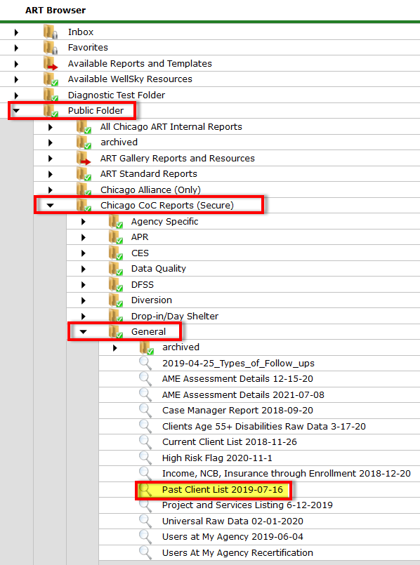Expand the APR folder arrow
This screenshot has height=565, width=420.
click(84, 237)
